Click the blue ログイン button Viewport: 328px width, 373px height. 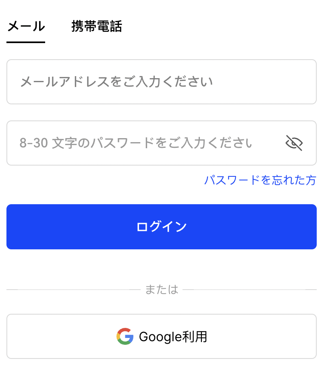(162, 227)
